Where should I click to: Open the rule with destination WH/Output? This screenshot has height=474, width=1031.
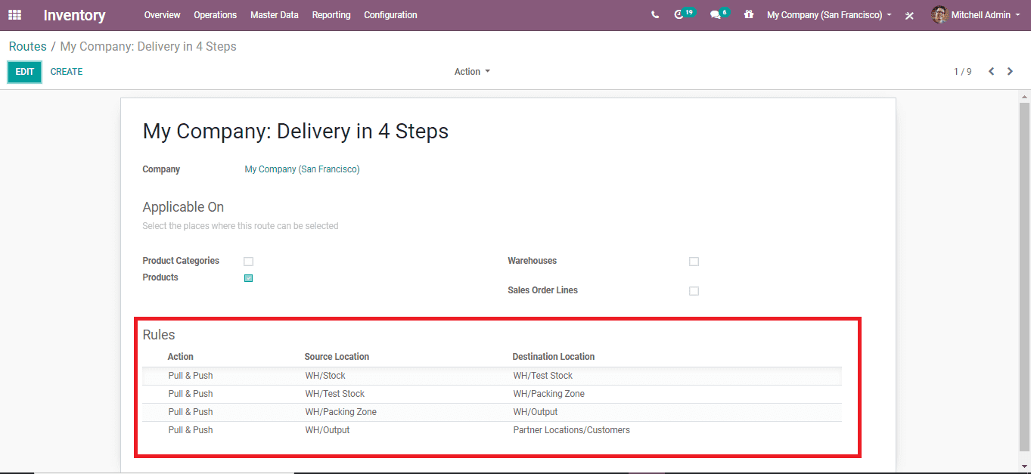492,412
